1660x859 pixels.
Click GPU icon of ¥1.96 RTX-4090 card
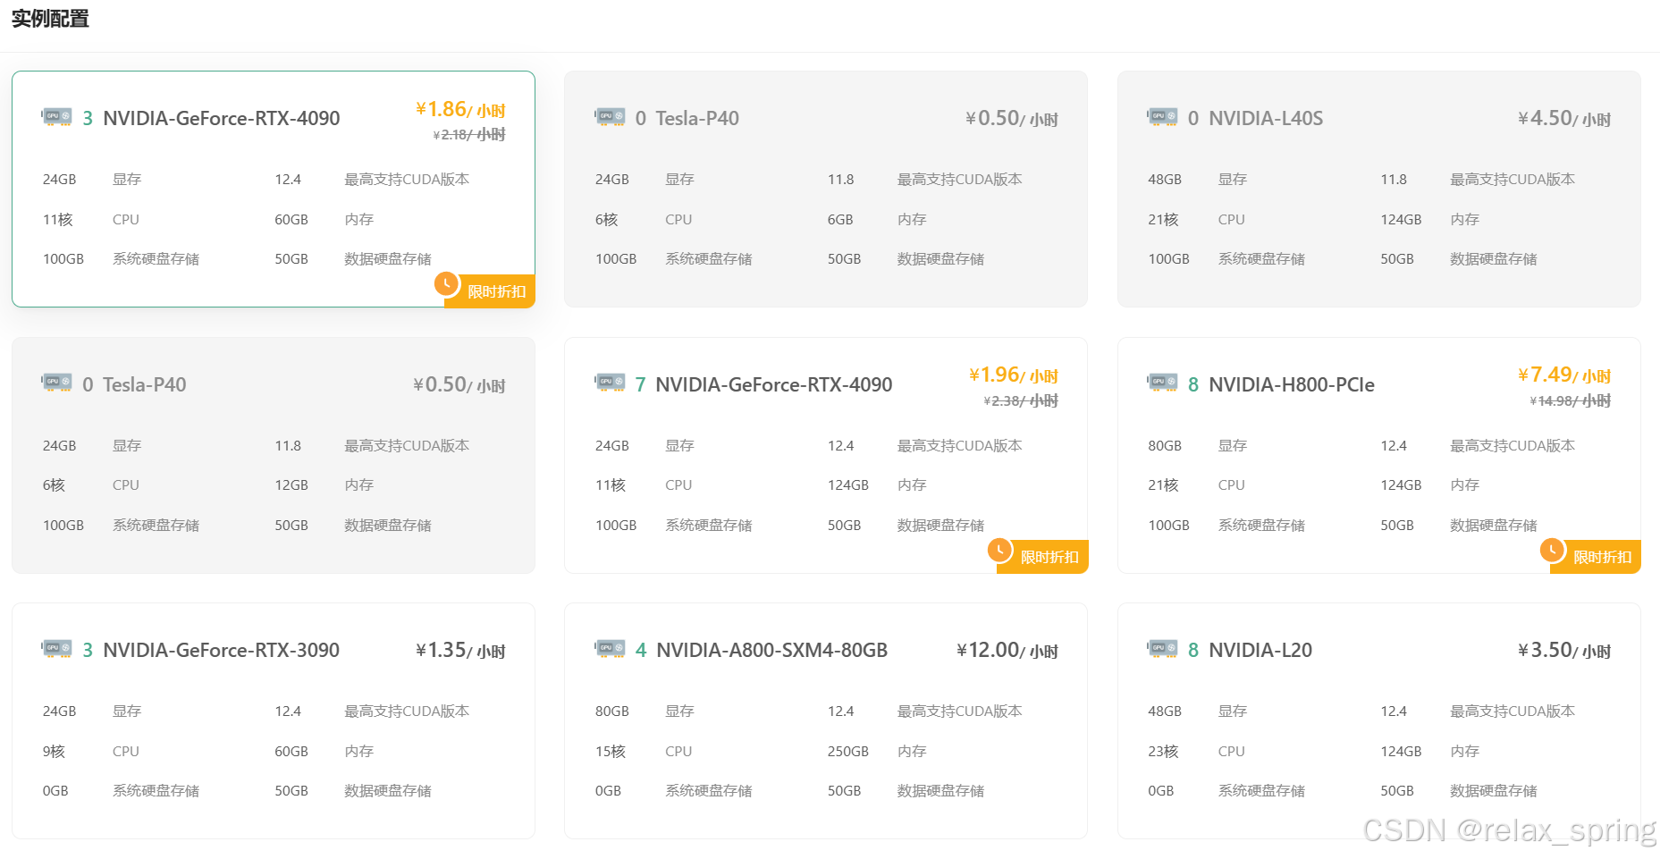click(x=610, y=383)
